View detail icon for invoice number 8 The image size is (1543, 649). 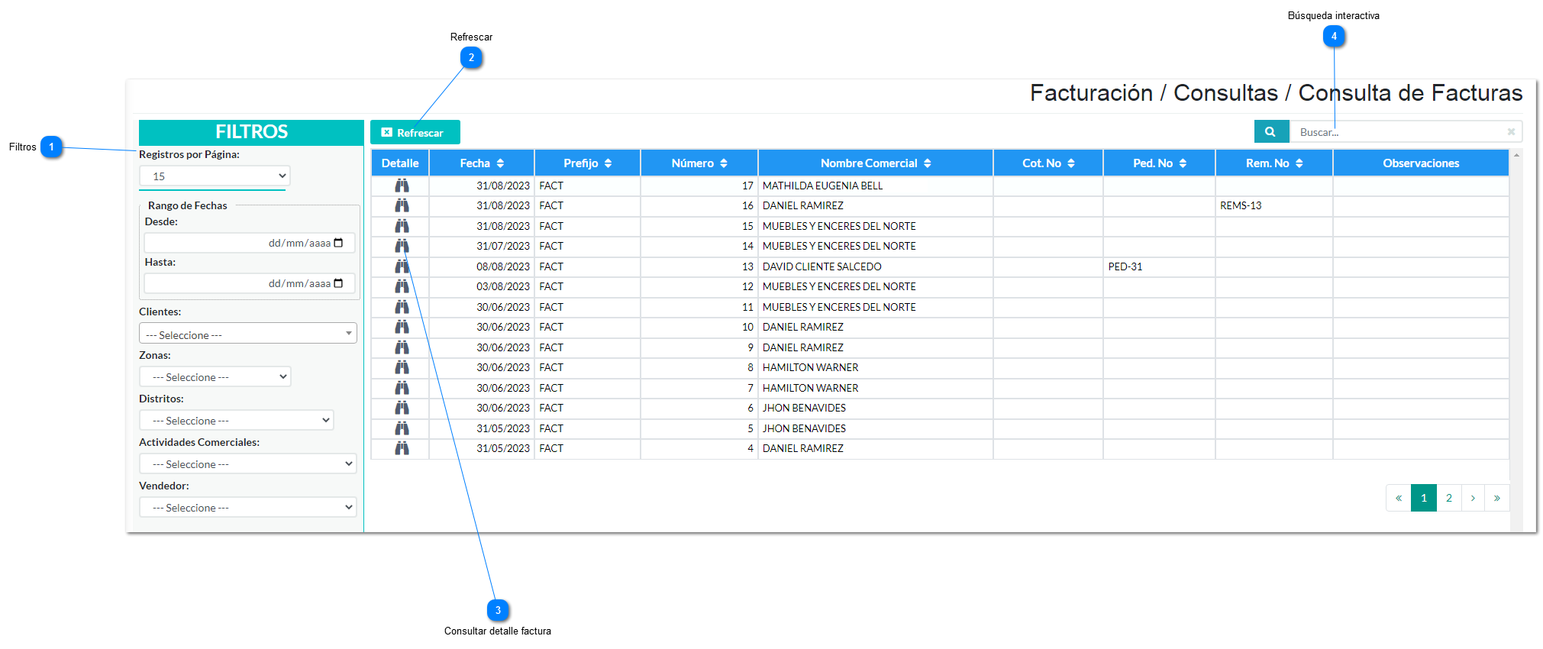pyautogui.click(x=402, y=367)
